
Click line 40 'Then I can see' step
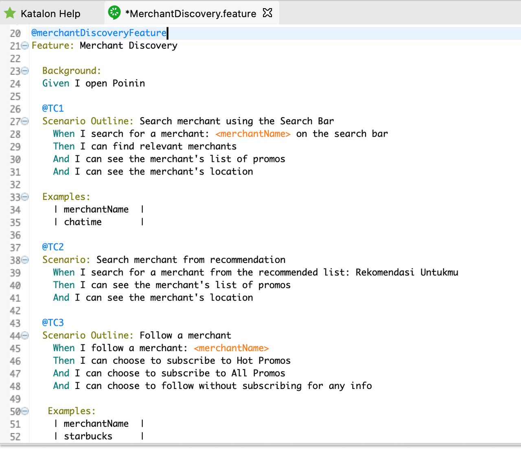coord(172,285)
